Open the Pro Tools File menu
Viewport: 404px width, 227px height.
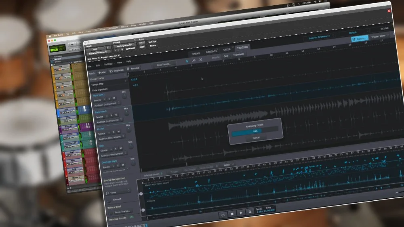67,34
